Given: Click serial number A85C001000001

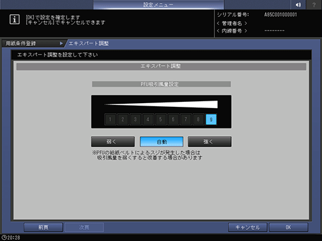Looking at the screenshot, I should tap(280, 15).
